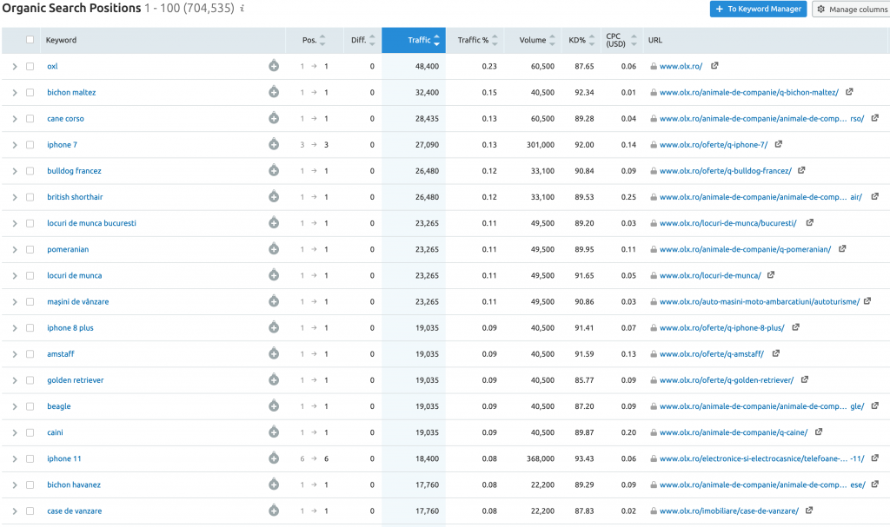Check the 'oxl' row checkbox
The image size is (890, 527).
30,66
